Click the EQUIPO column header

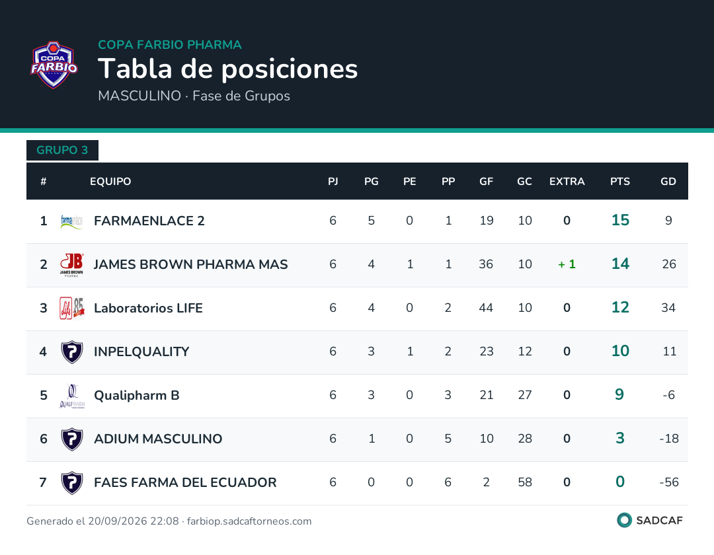point(110,182)
